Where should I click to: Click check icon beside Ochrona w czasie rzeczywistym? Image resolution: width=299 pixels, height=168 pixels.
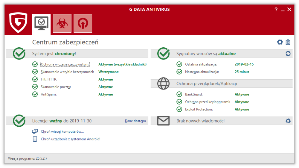click(35, 64)
